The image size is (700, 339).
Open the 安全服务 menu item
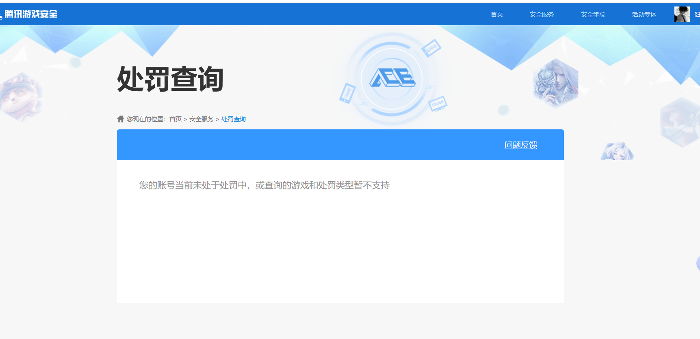pyautogui.click(x=542, y=14)
